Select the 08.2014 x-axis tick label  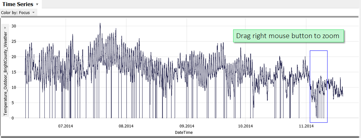pyautogui.click(x=126, y=126)
